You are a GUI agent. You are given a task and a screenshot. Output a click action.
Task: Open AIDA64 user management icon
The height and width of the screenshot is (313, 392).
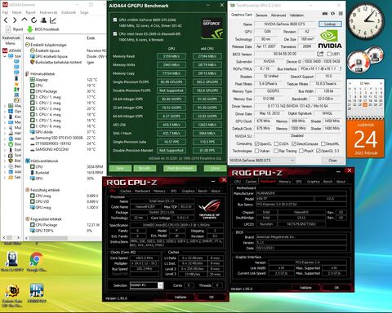(43, 20)
